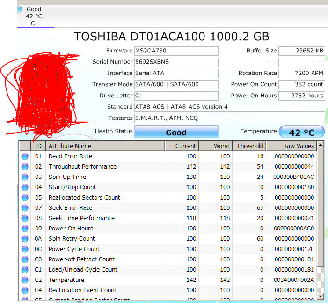
Task: Click the Attribute Name column header
Action: 105,146
